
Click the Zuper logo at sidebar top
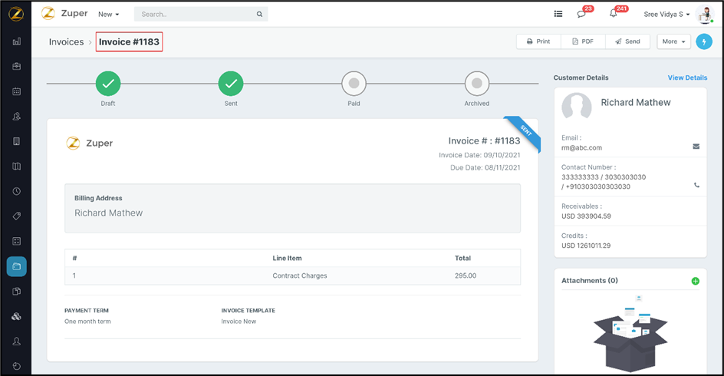16,14
